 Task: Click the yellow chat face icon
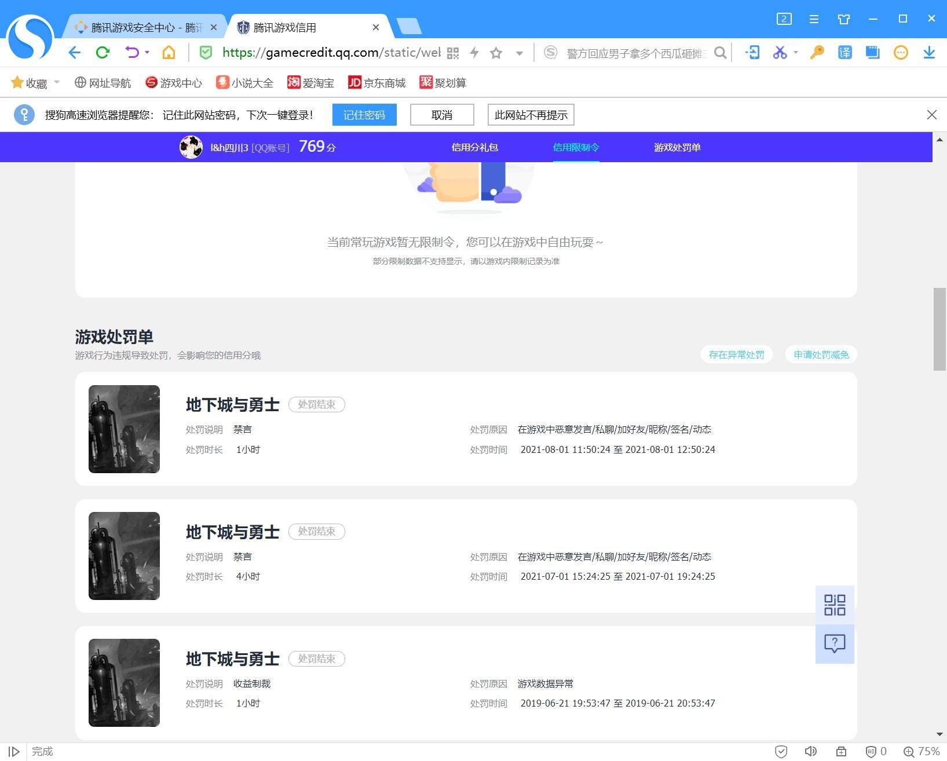coord(901,53)
